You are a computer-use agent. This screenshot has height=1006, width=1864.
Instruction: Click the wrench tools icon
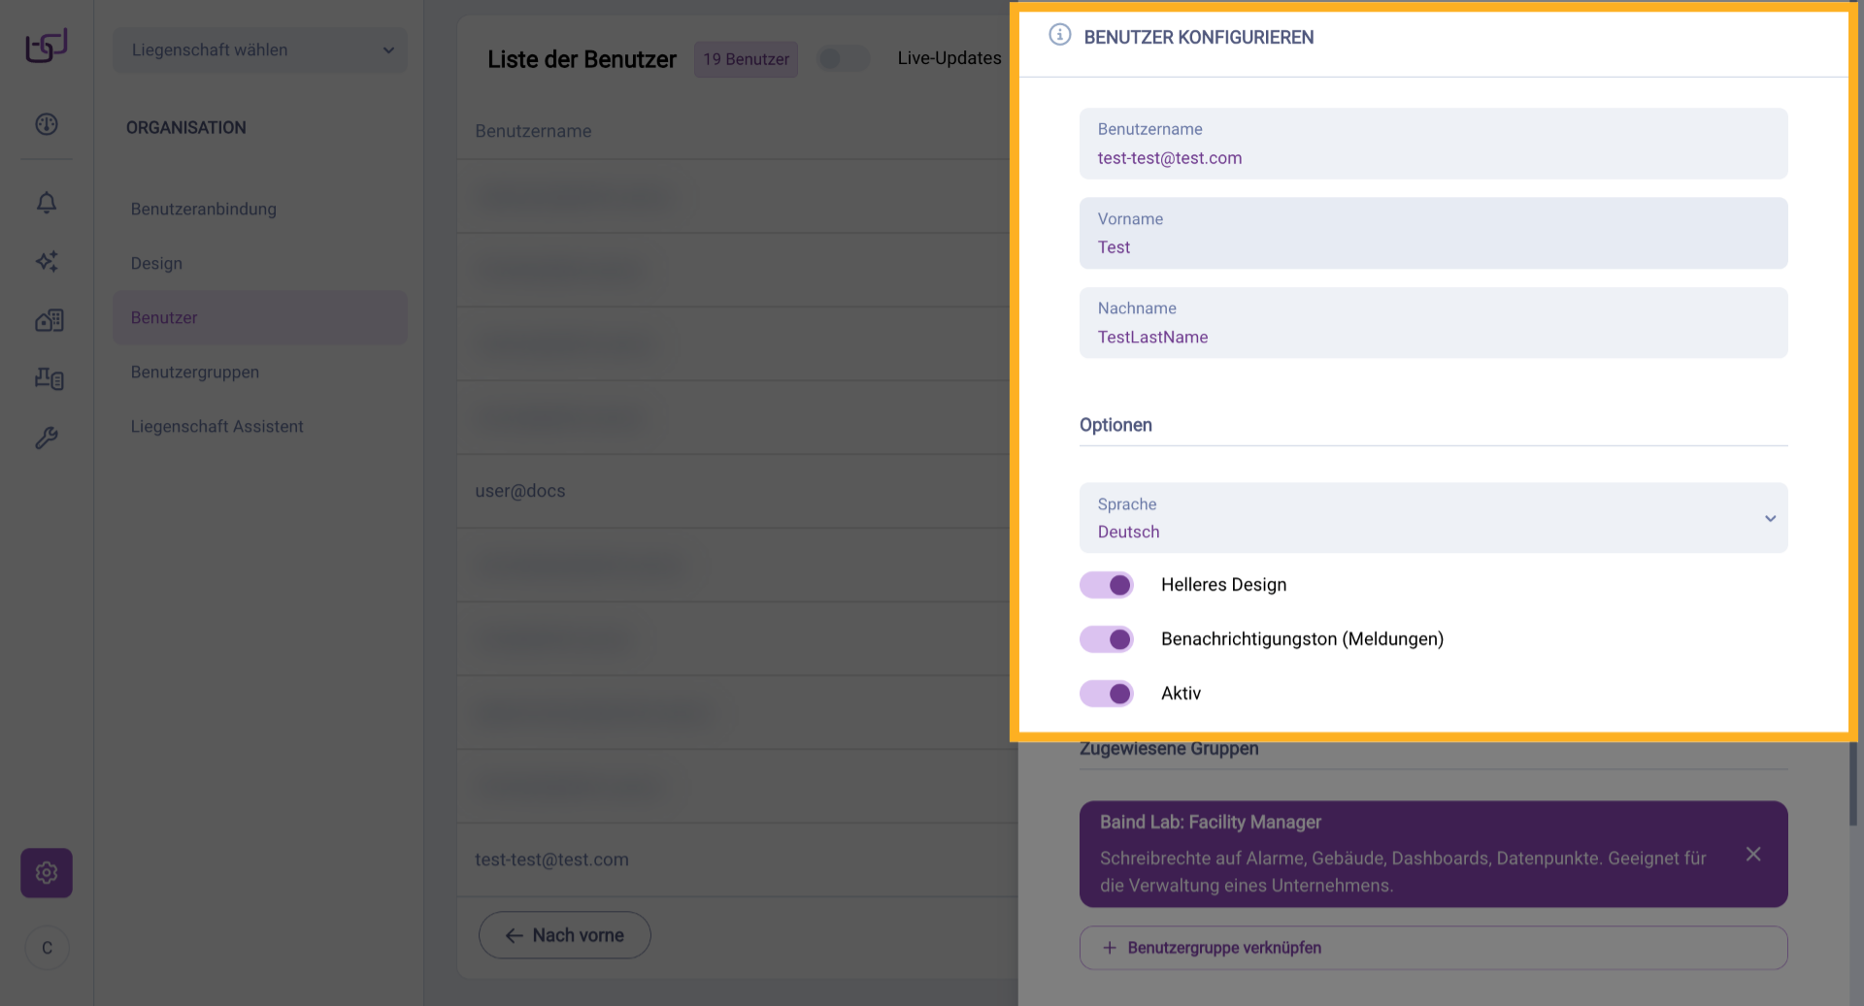(x=47, y=438)
